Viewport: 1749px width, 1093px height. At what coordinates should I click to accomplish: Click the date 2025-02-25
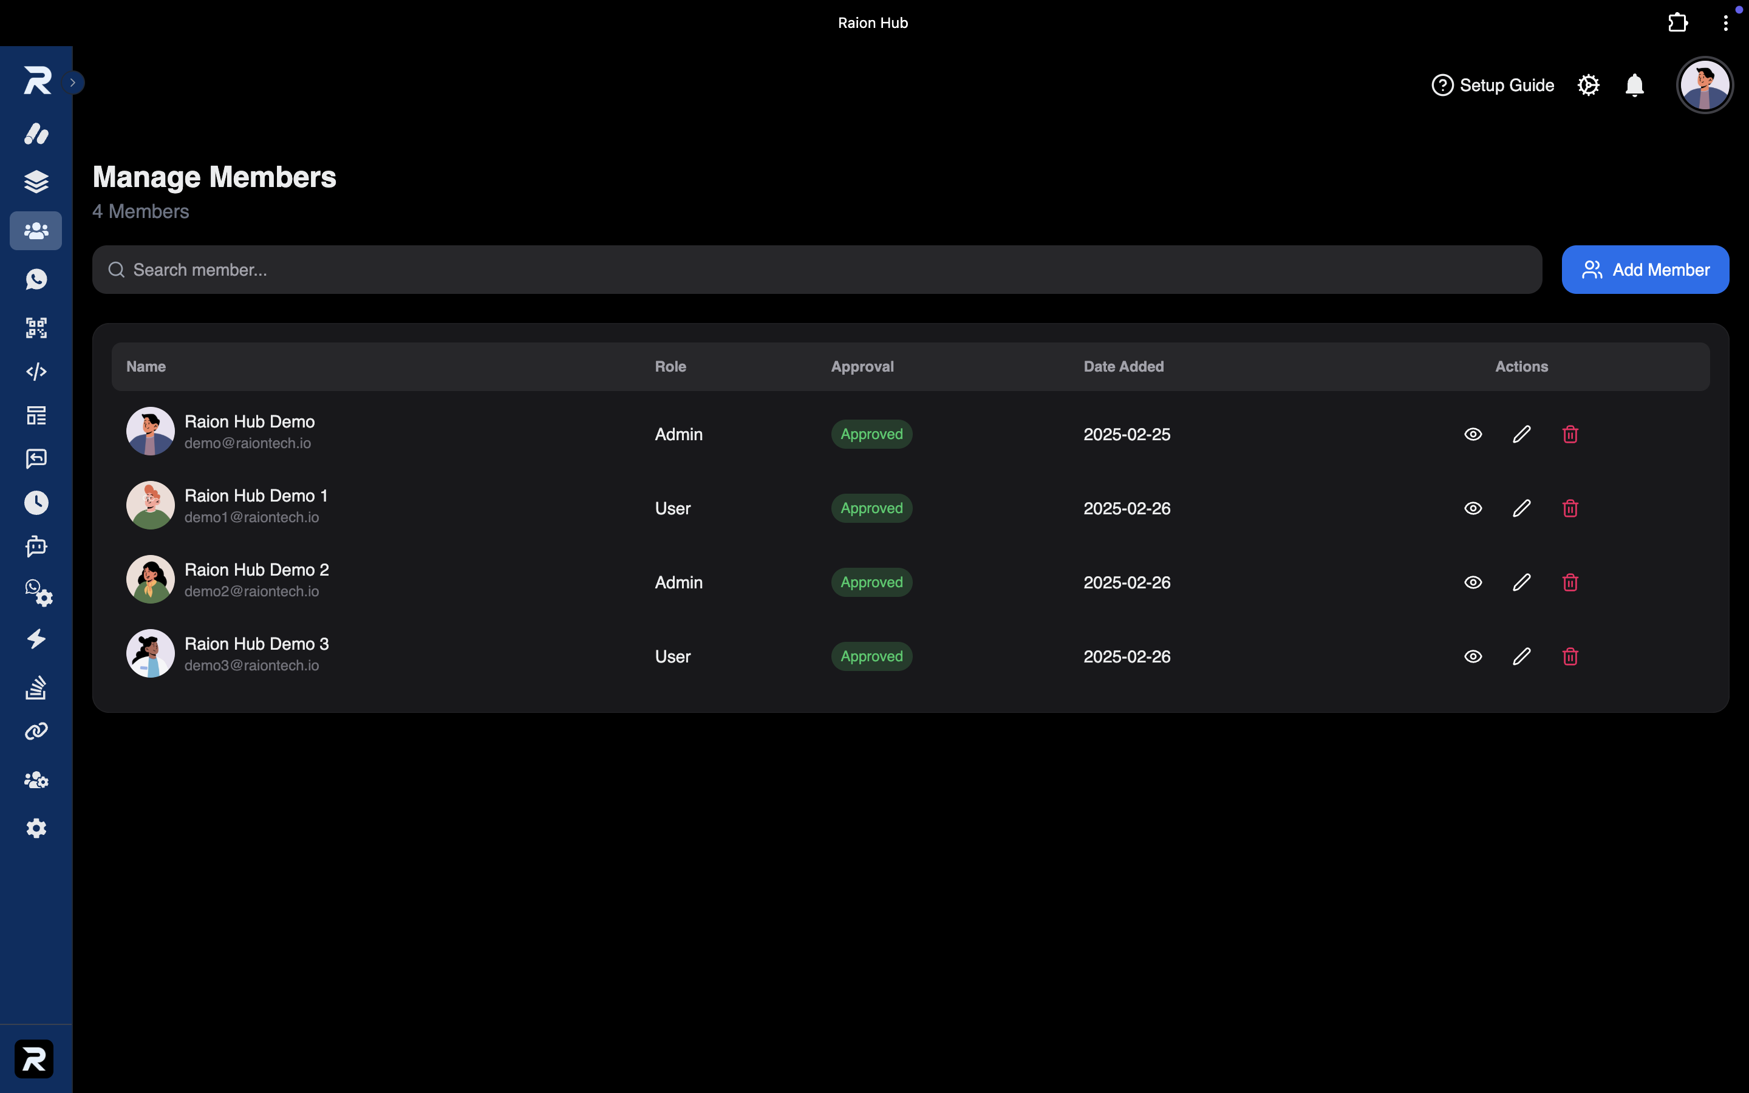pyautogui.click(x=1127, y=434)
